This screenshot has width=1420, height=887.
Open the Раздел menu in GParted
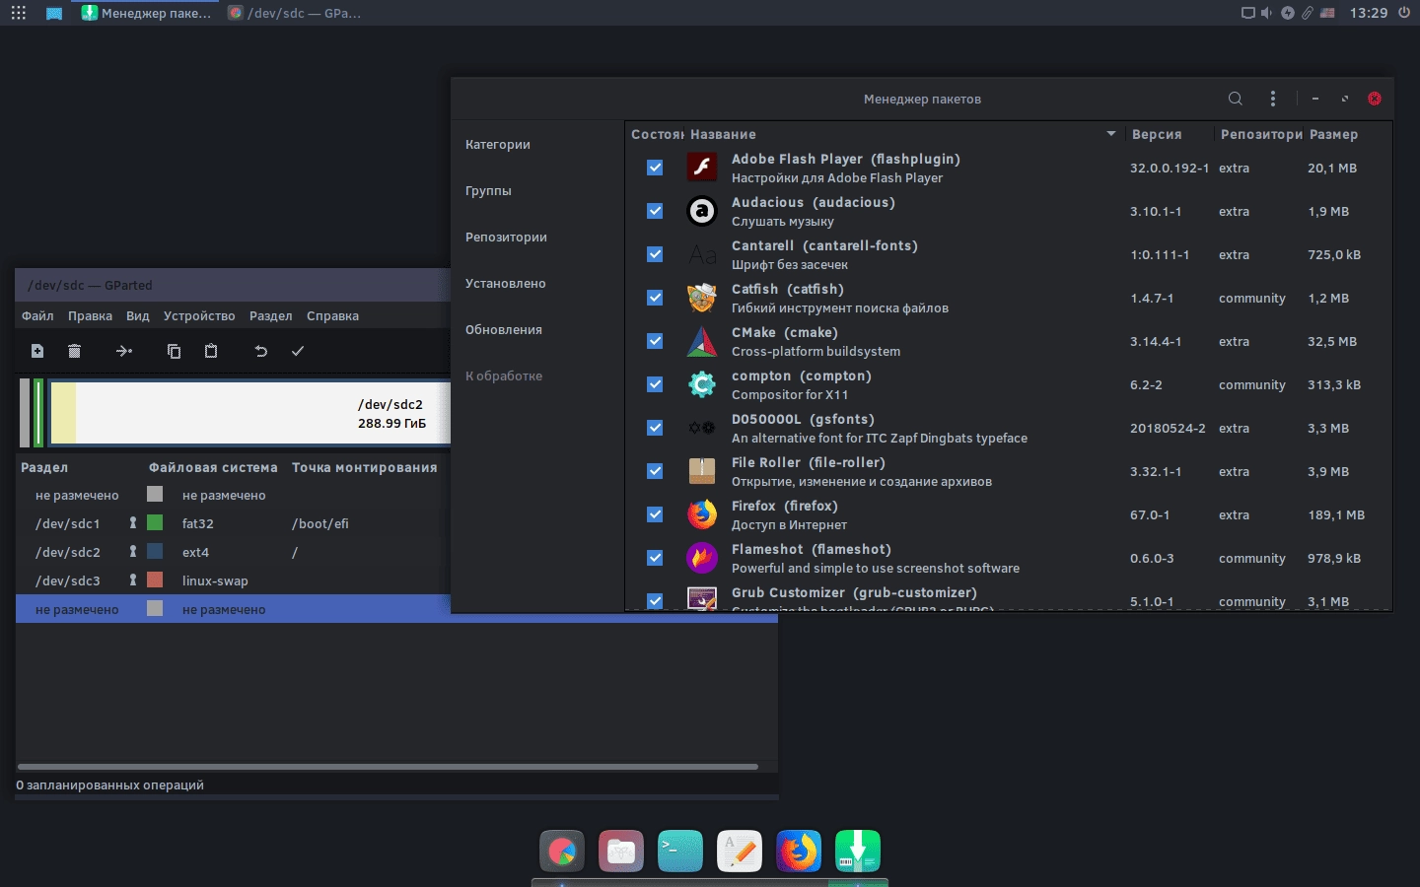270,315
